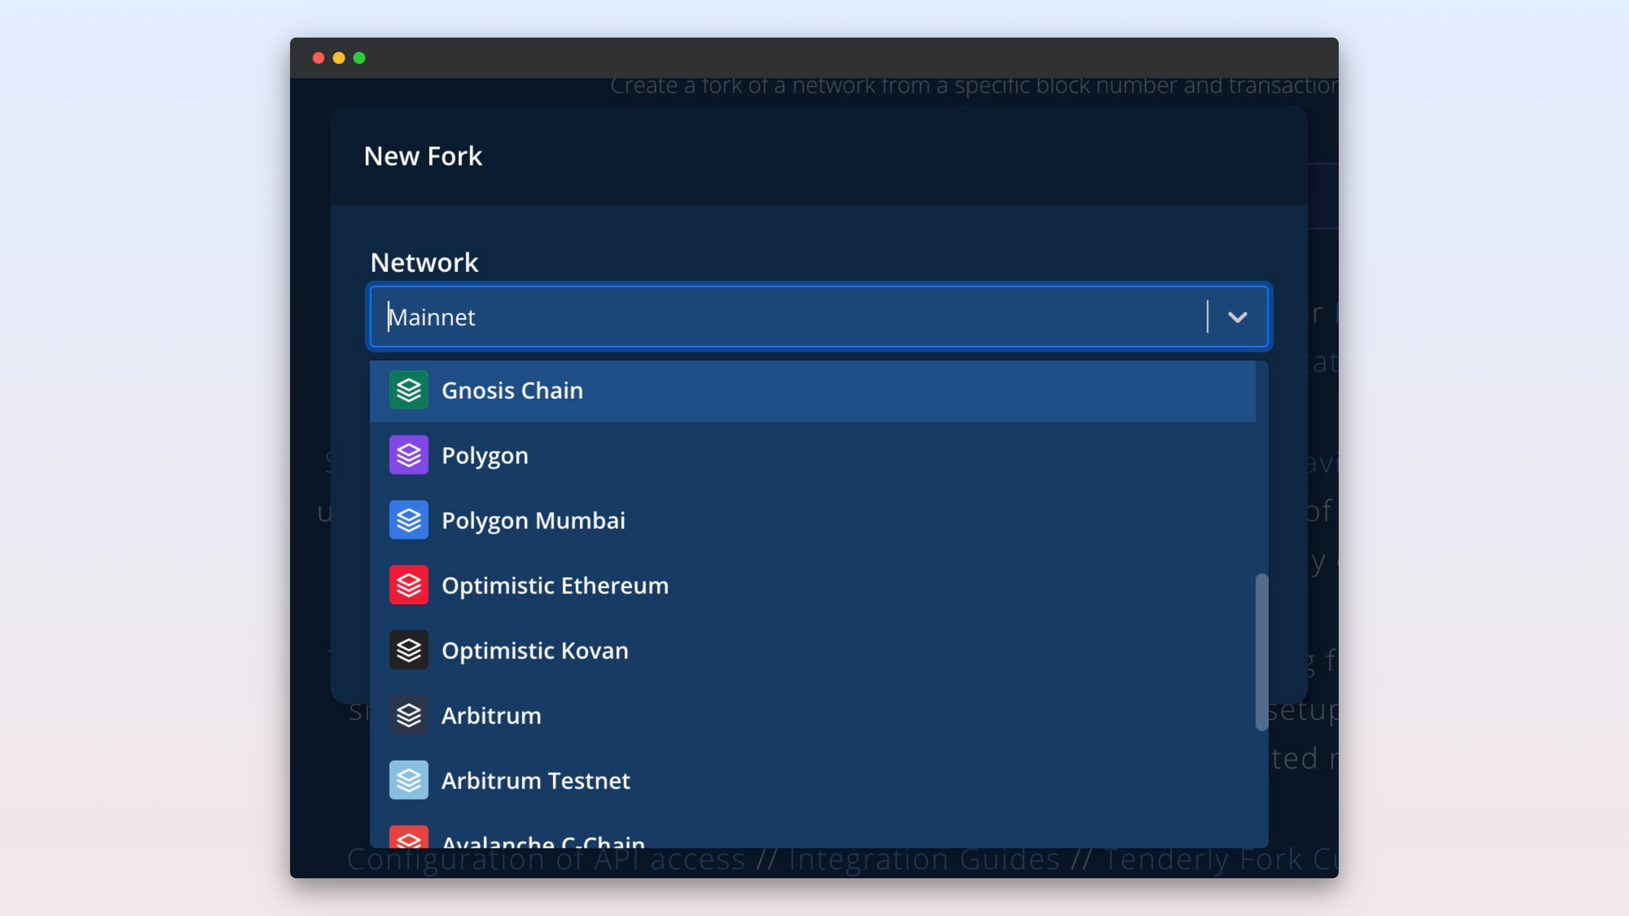Image resolution: width=1629 pixels, height=916 pixels.
Task: Click the light blue Arbitrum Testnet icon
Action: pos(408,780)
